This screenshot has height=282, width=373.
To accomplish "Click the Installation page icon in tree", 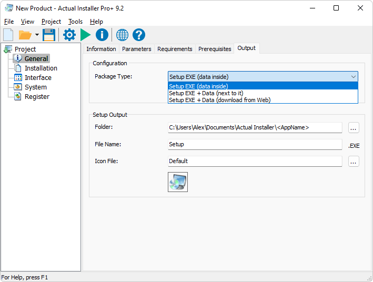I will tap(18, 68).
